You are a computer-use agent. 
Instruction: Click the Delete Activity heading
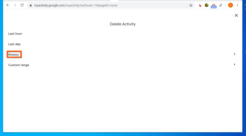(x=123, y=24)
